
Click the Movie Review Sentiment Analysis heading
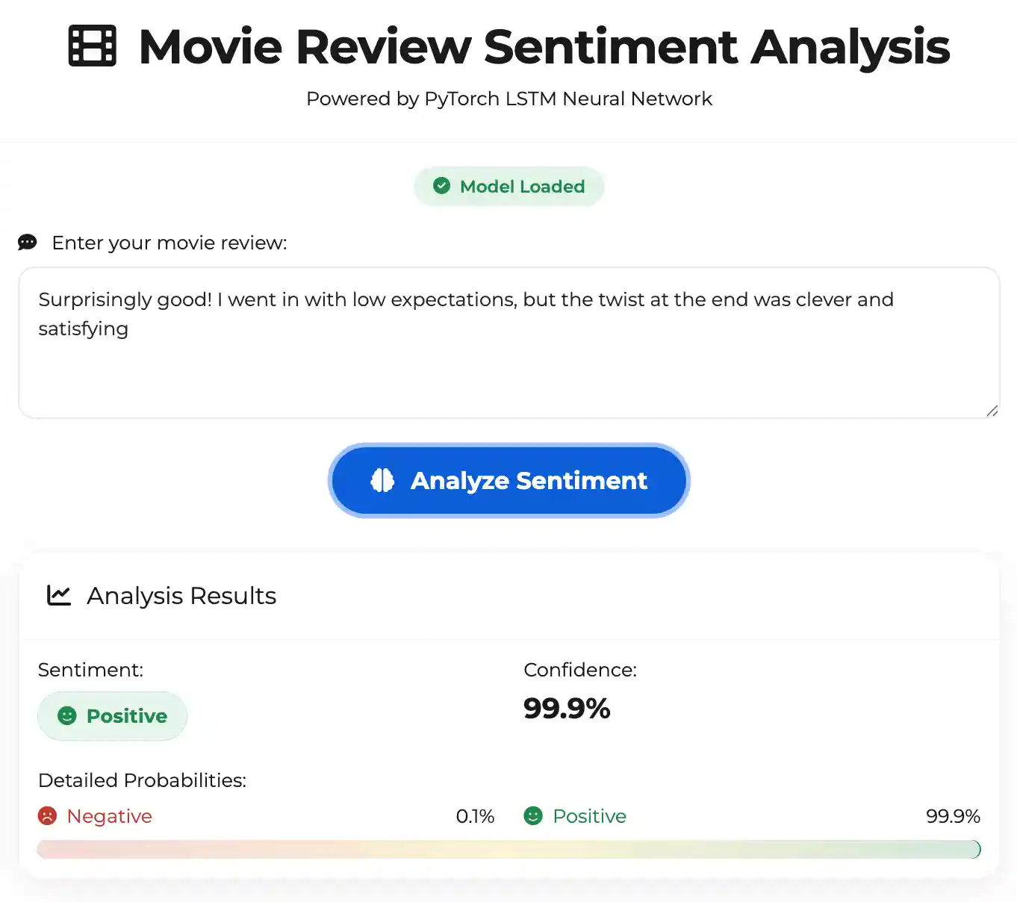coord(544,46)
